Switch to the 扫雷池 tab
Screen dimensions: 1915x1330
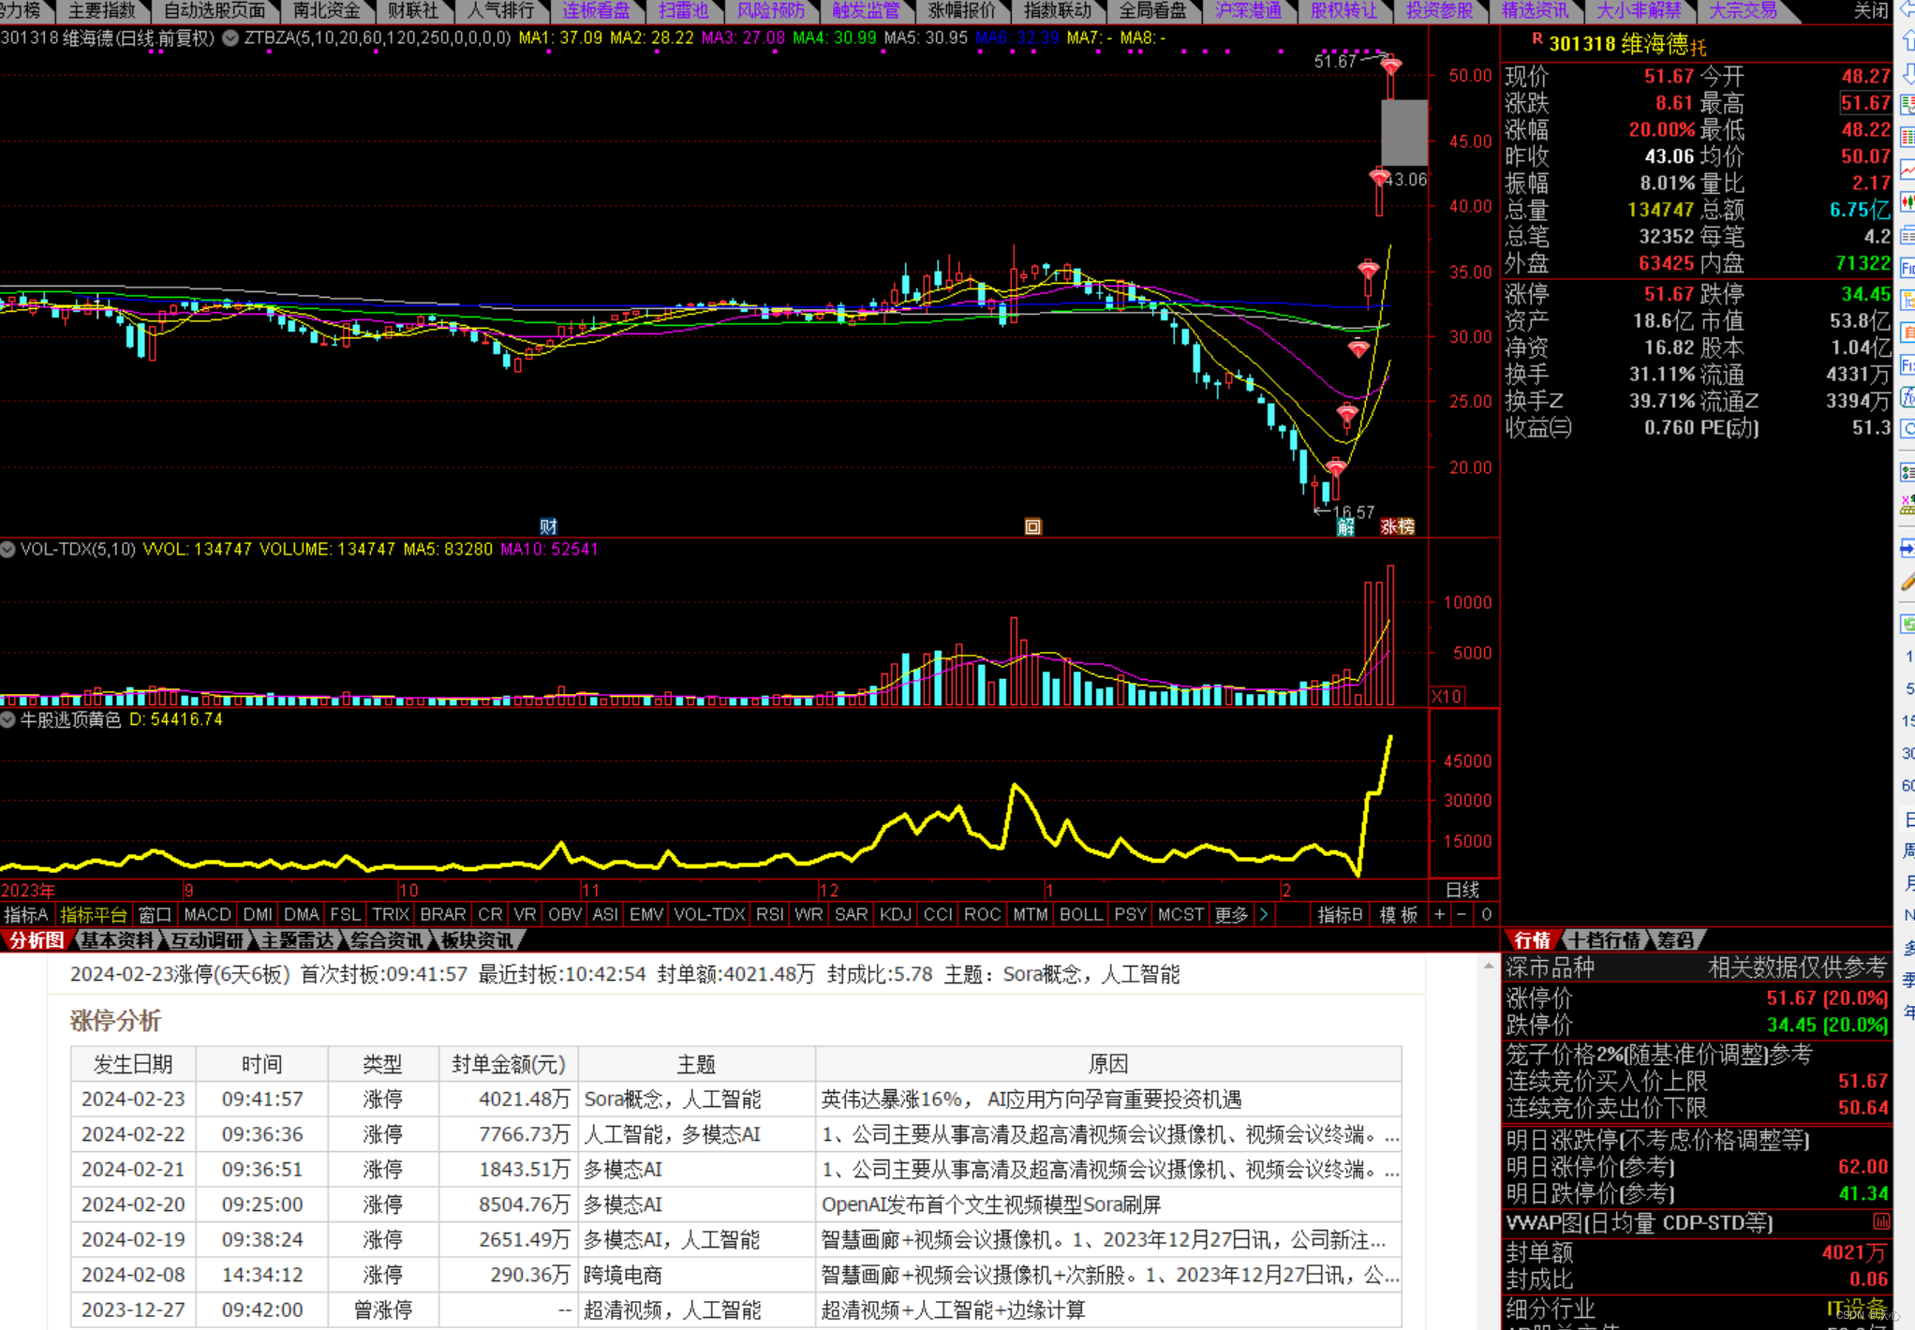(683, 10)
